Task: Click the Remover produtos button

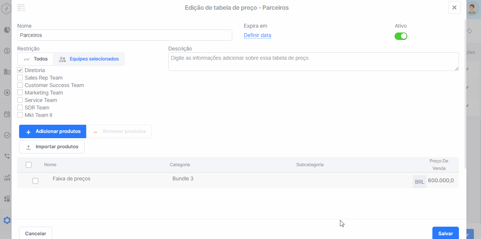Action: coord(119,131)
